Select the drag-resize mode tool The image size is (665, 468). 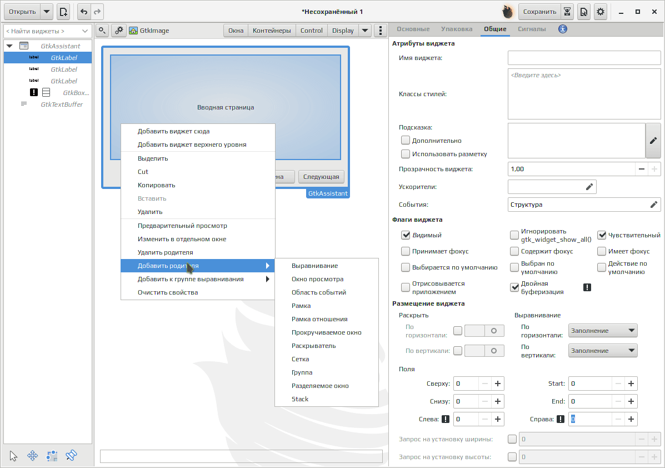pos(32,456)
